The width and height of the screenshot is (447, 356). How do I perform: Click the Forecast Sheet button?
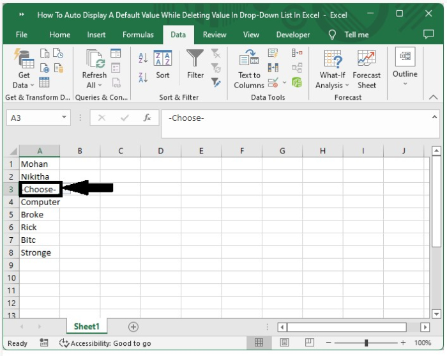[367, 69]
